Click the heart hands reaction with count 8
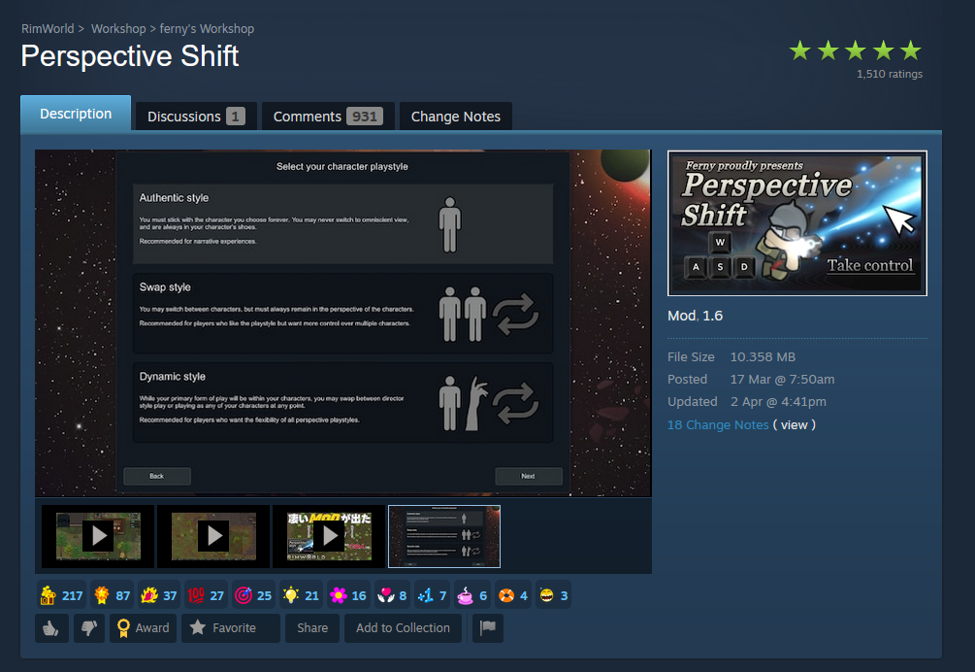The image size is (975, 672). coord(392,595)
